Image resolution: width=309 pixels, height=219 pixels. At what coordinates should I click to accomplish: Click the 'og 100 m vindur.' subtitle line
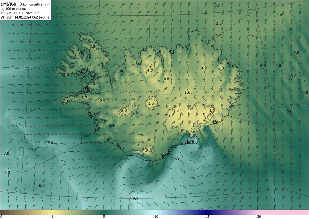pyautogui.click(x=13, y=9)
